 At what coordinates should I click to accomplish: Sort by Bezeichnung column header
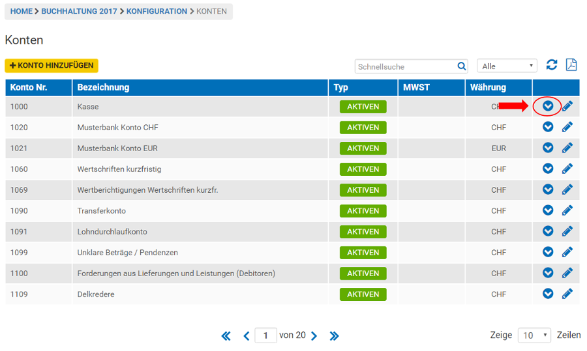[x=200, y=87]
